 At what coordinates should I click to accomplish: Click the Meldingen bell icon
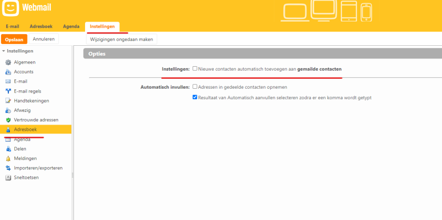point(8,158)
